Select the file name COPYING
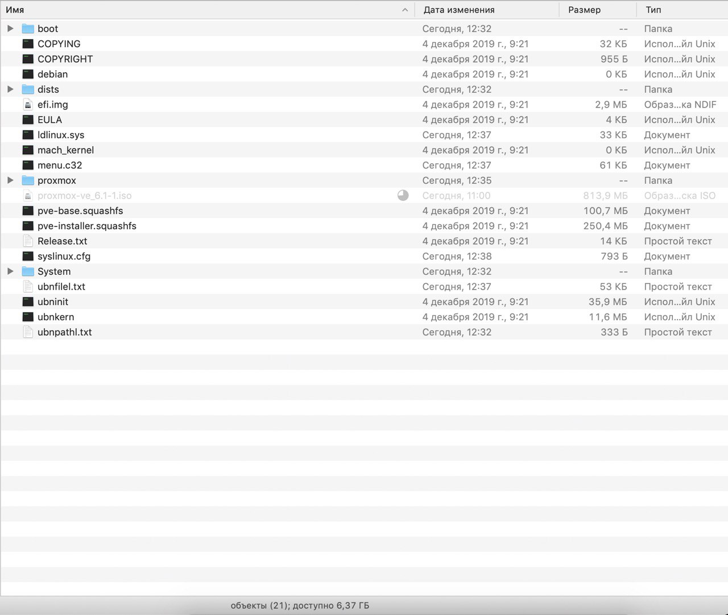Image resolution: width=728 pixels, height=615 pixels. (59, 44)
